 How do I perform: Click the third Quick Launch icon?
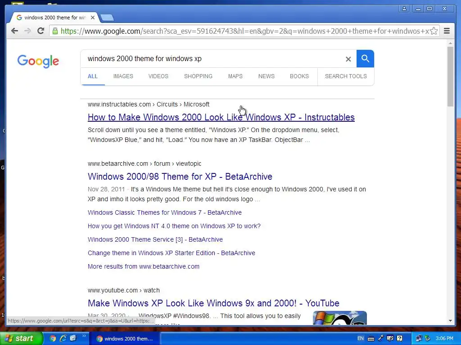[73, 338]
